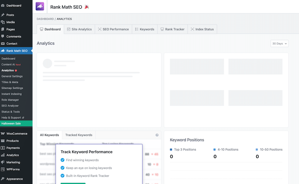Open Sitemap Settings submenu item
The width and height of the screenshot is (299, 184).
pos(12,88)
